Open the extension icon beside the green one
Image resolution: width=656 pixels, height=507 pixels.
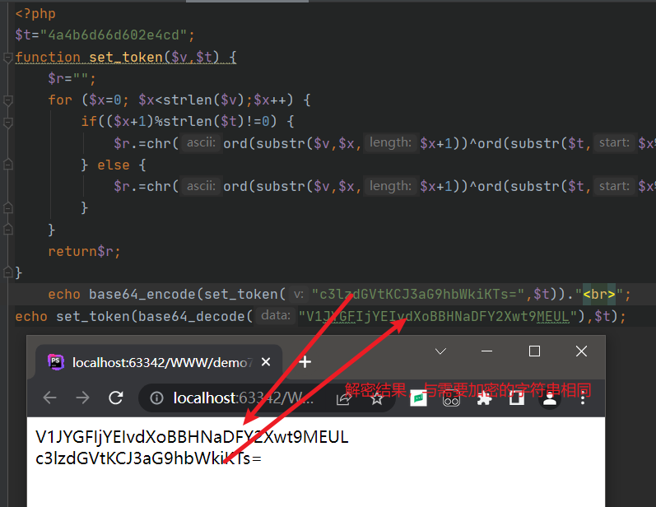pyautogui.click(x=451, y=400)
